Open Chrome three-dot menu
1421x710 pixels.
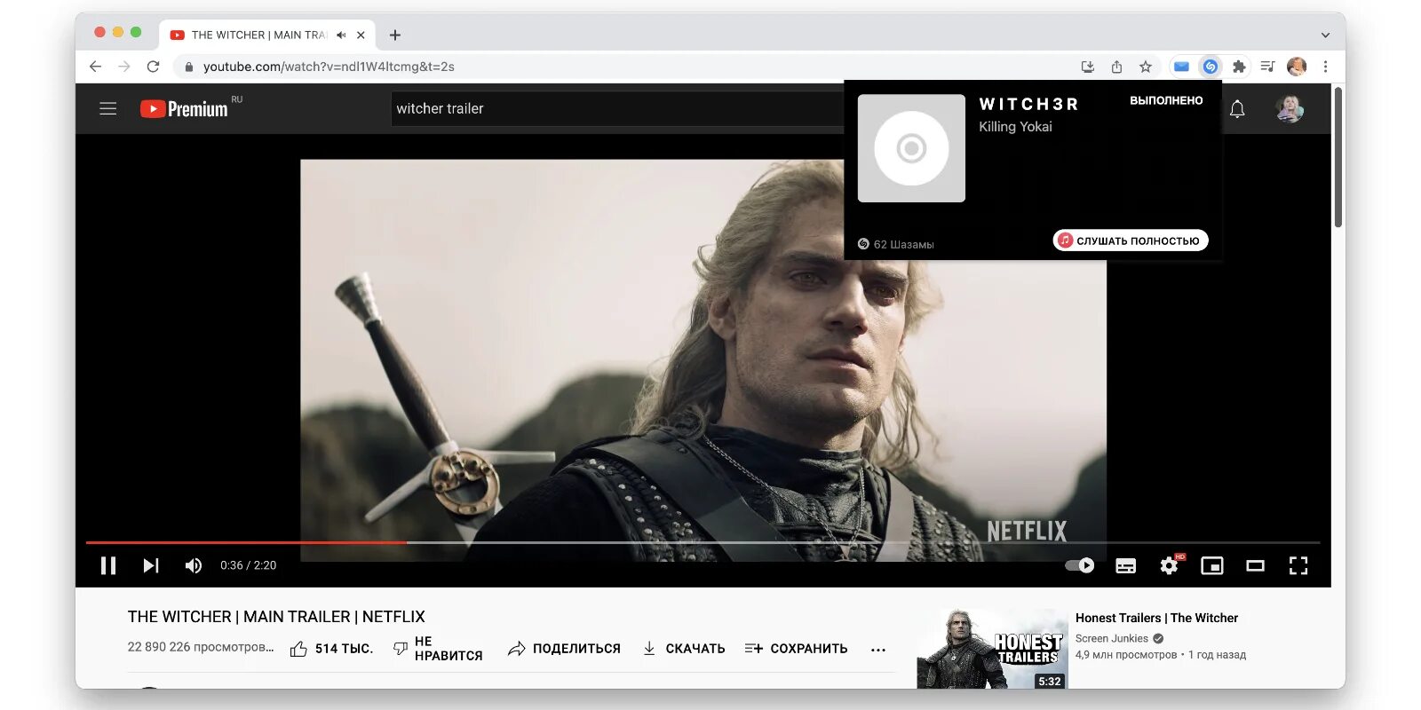(1325, 67)
